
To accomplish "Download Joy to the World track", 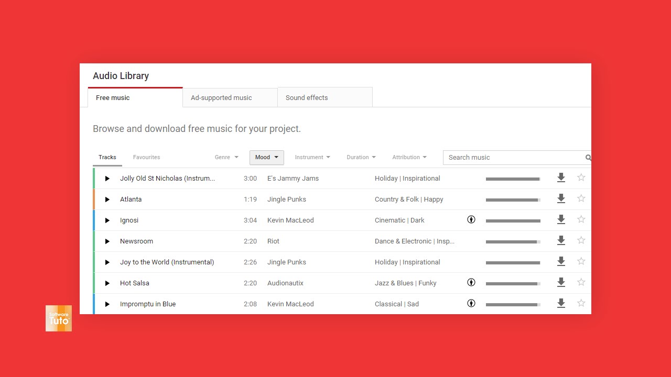I will [x=561, y=262].
